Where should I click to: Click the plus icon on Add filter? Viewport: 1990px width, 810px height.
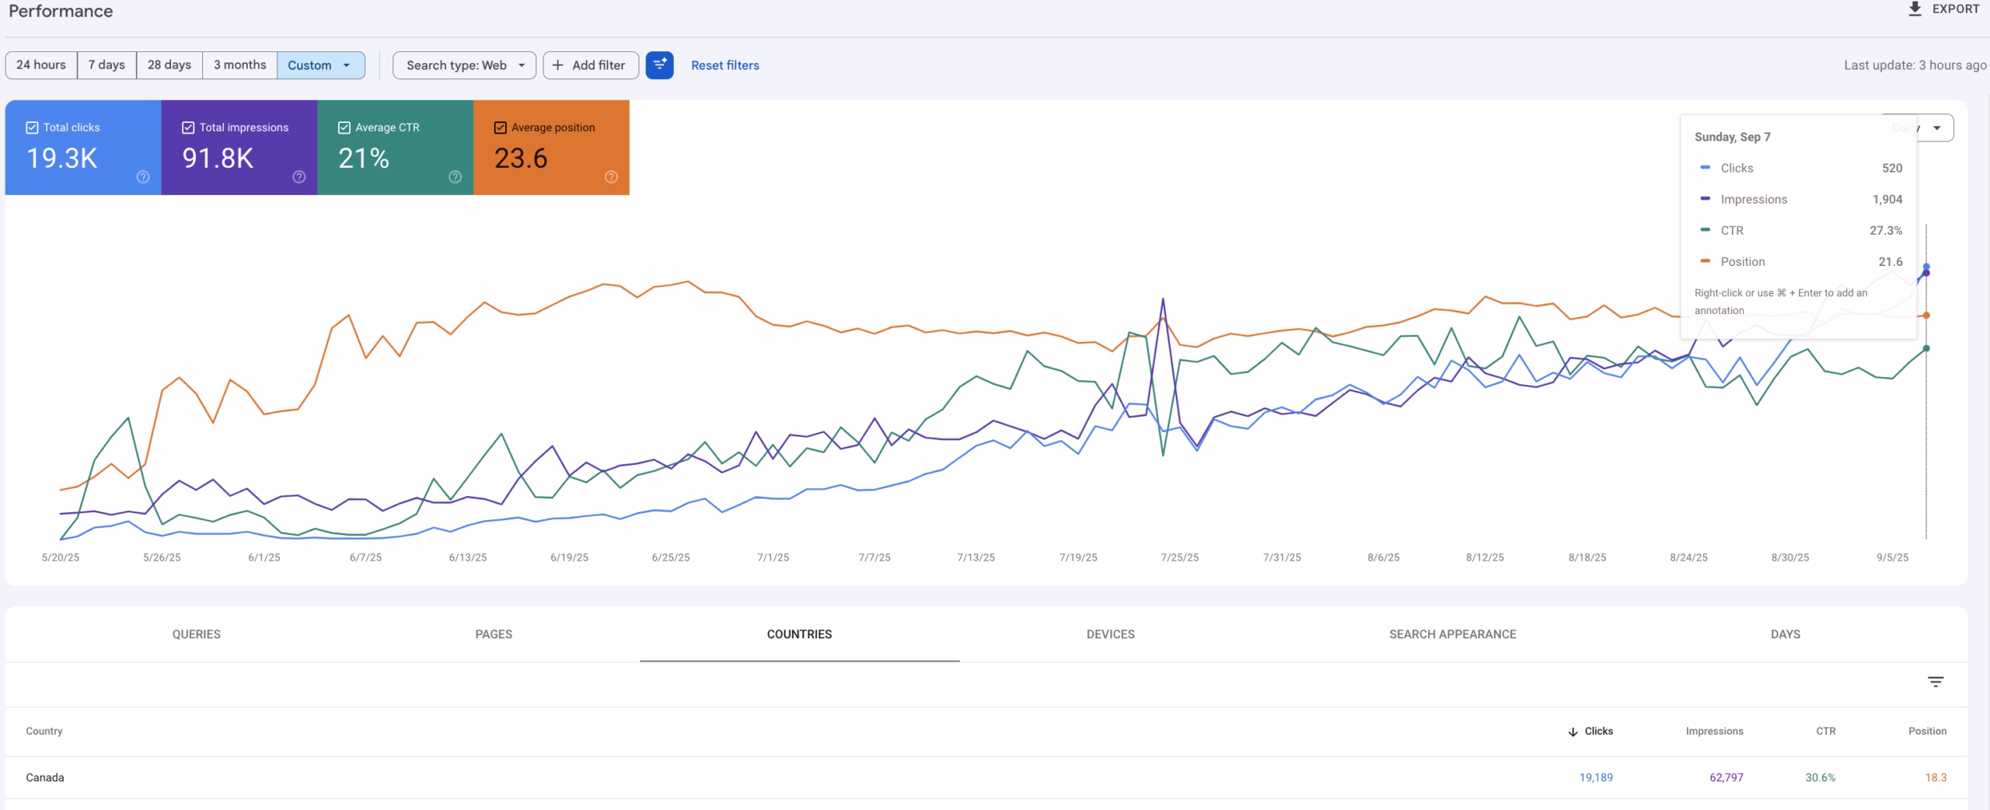[559, 65]
